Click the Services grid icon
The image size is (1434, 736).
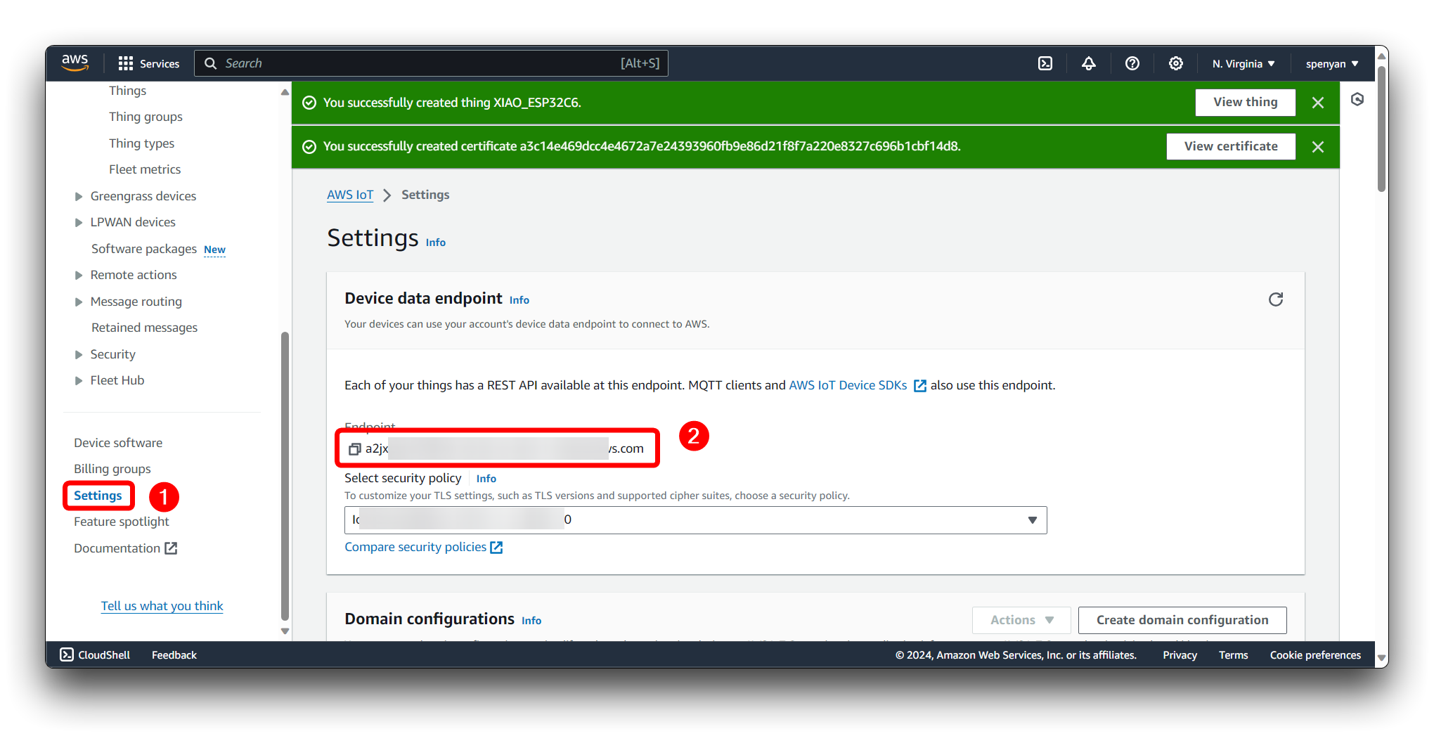[126, 63]
